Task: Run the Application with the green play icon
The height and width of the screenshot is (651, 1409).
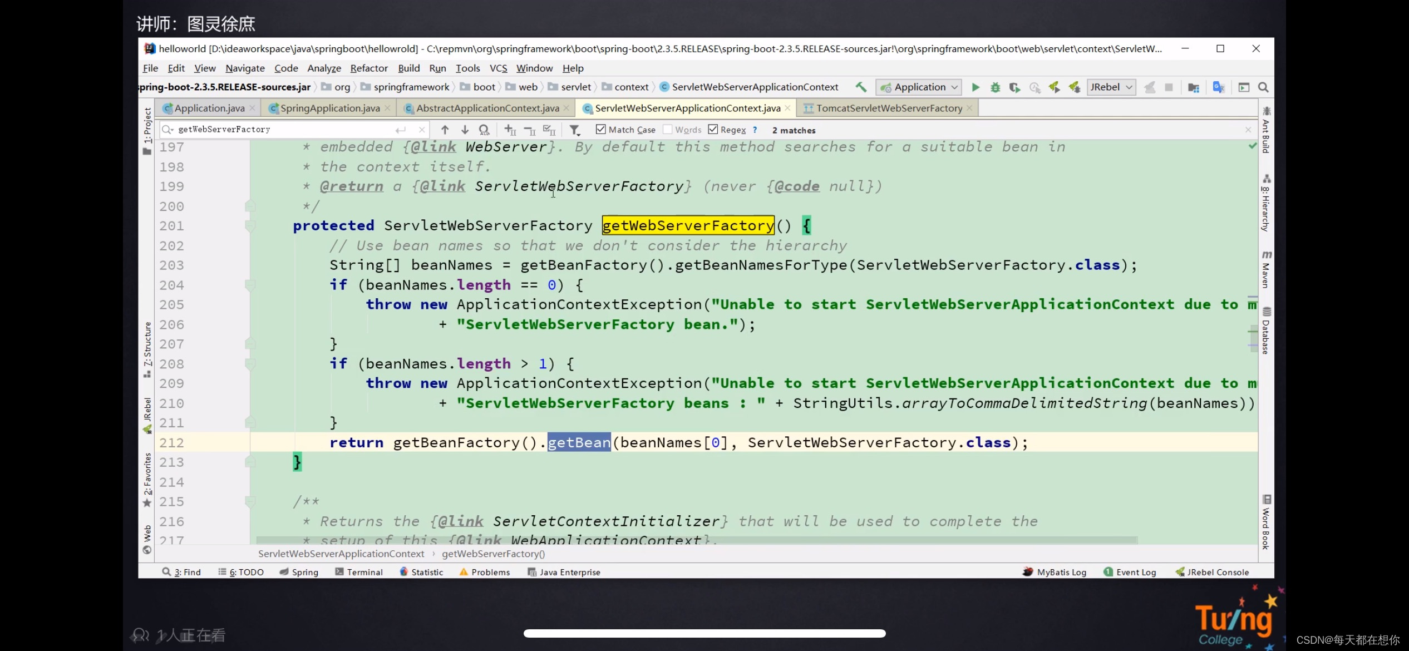Action: coord(976,87)
